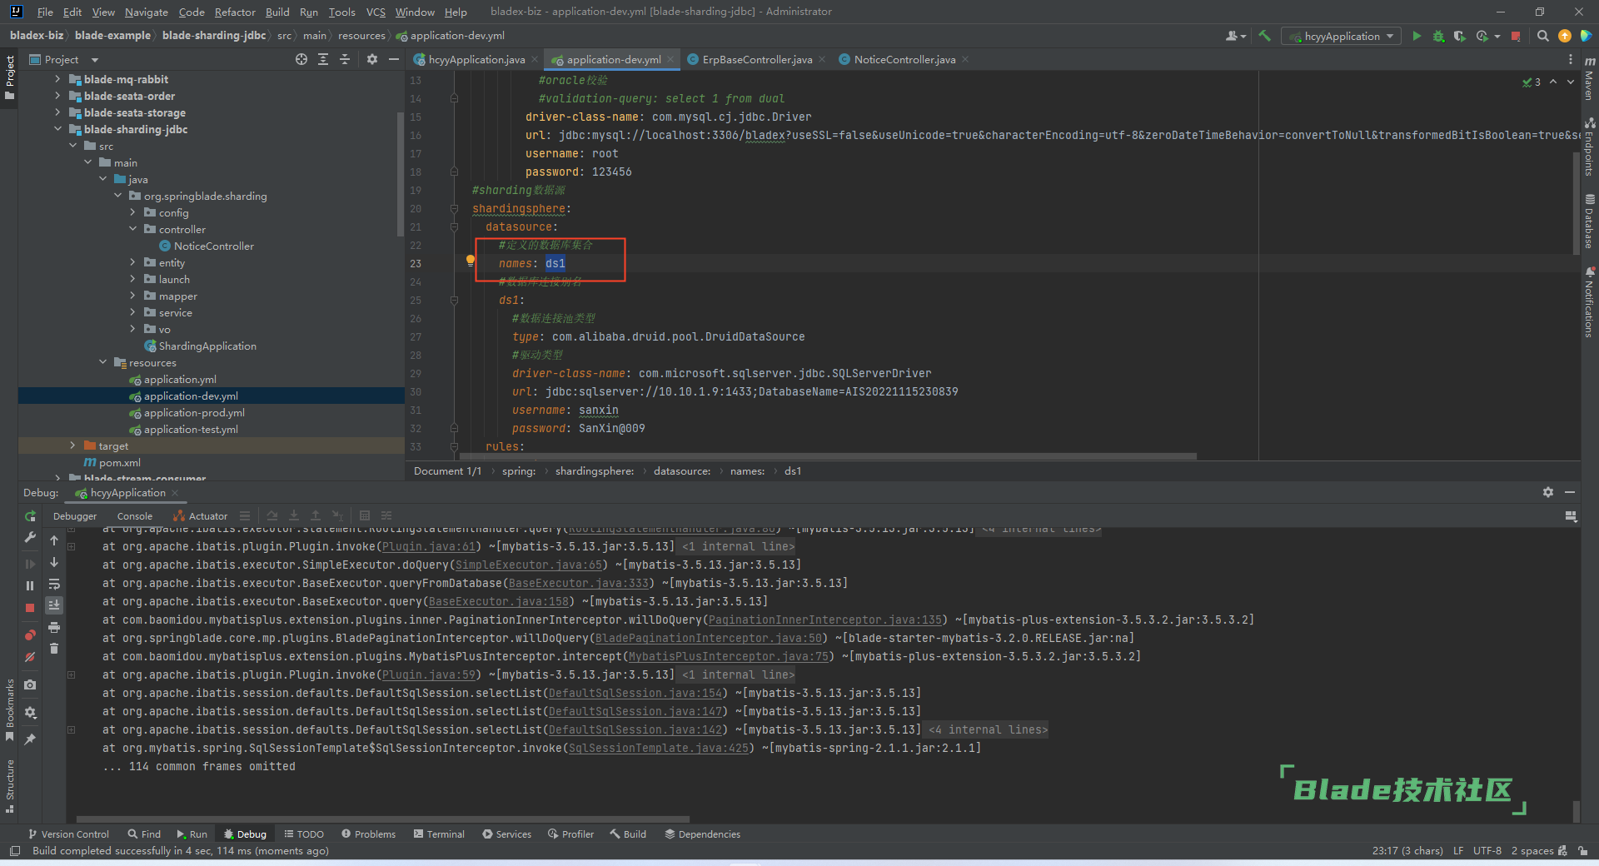
Task: Open the Navigate menu
Action: [147, 12]
